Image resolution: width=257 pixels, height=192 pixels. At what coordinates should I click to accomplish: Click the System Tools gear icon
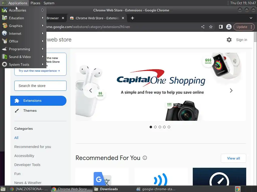pyautogui.click(x=5, y=64)
